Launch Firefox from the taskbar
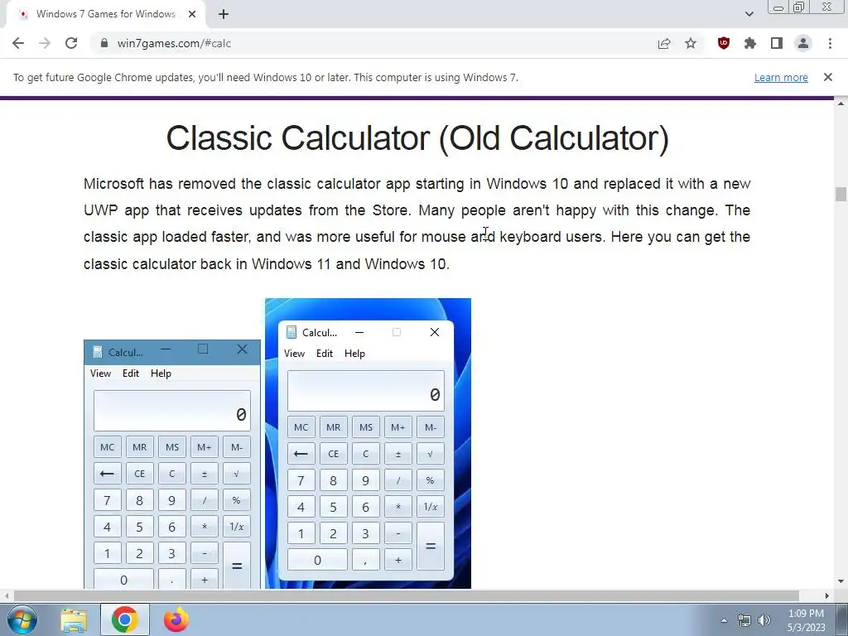This screenshot has height=636, width=848. click(176, 619)
